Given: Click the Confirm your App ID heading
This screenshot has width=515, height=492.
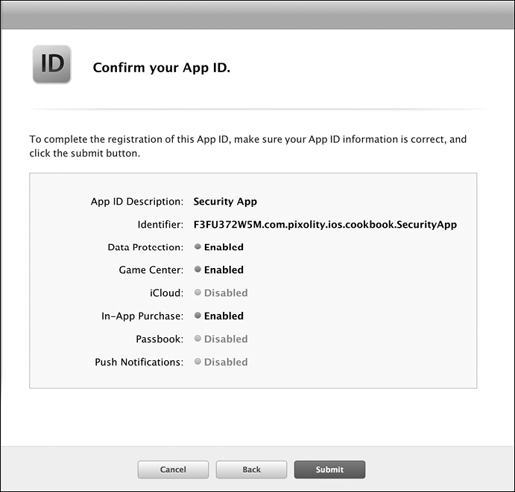Looking at the screenshot, I should pos(162,68).
